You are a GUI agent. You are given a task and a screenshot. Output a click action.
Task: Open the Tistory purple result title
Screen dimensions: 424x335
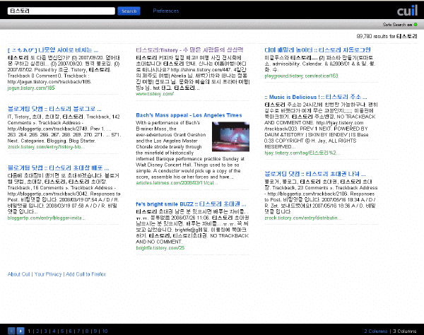(x=189, y=49)
